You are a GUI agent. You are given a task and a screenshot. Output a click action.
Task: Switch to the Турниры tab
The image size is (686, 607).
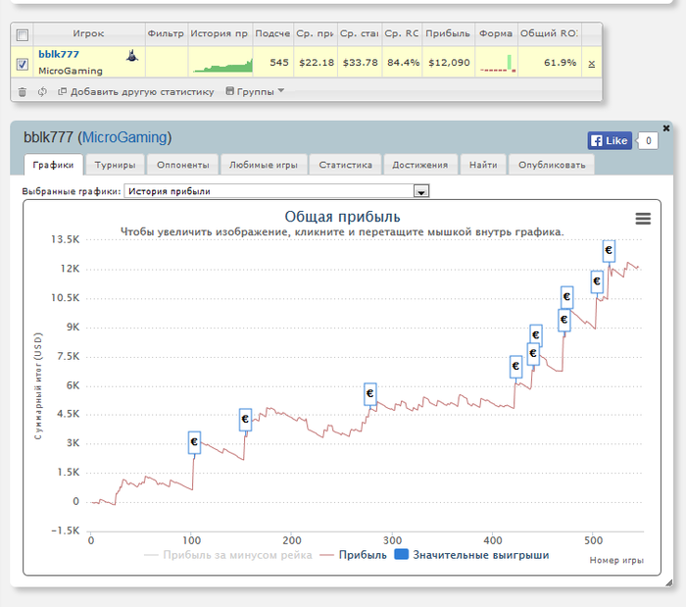[x=115, y=165]
